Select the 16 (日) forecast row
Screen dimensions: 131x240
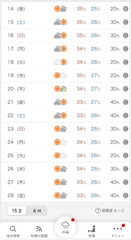pos(65,35)
